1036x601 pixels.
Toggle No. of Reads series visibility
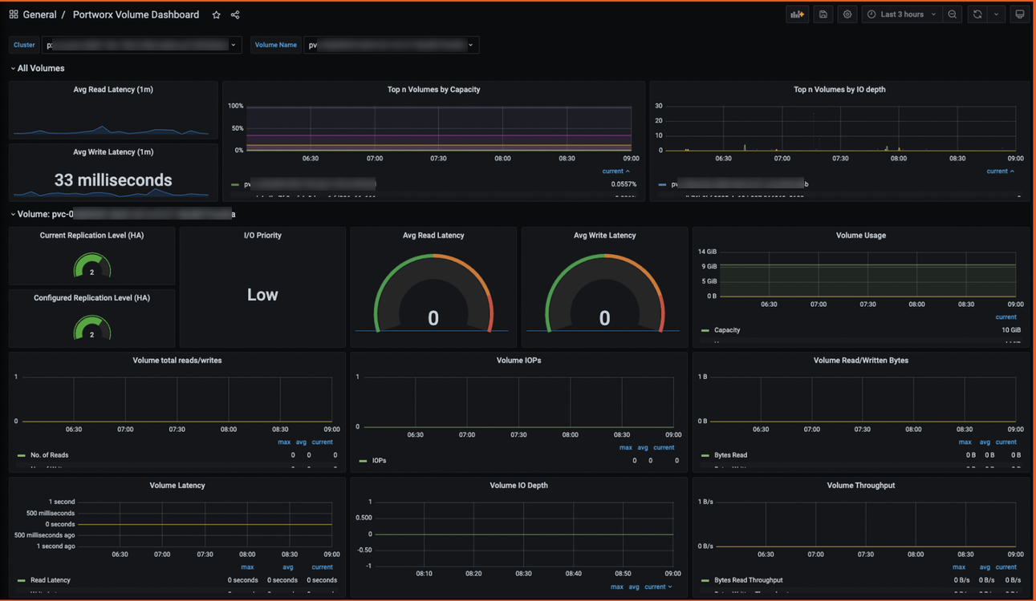pyautogui.click(x=49, y=455)
